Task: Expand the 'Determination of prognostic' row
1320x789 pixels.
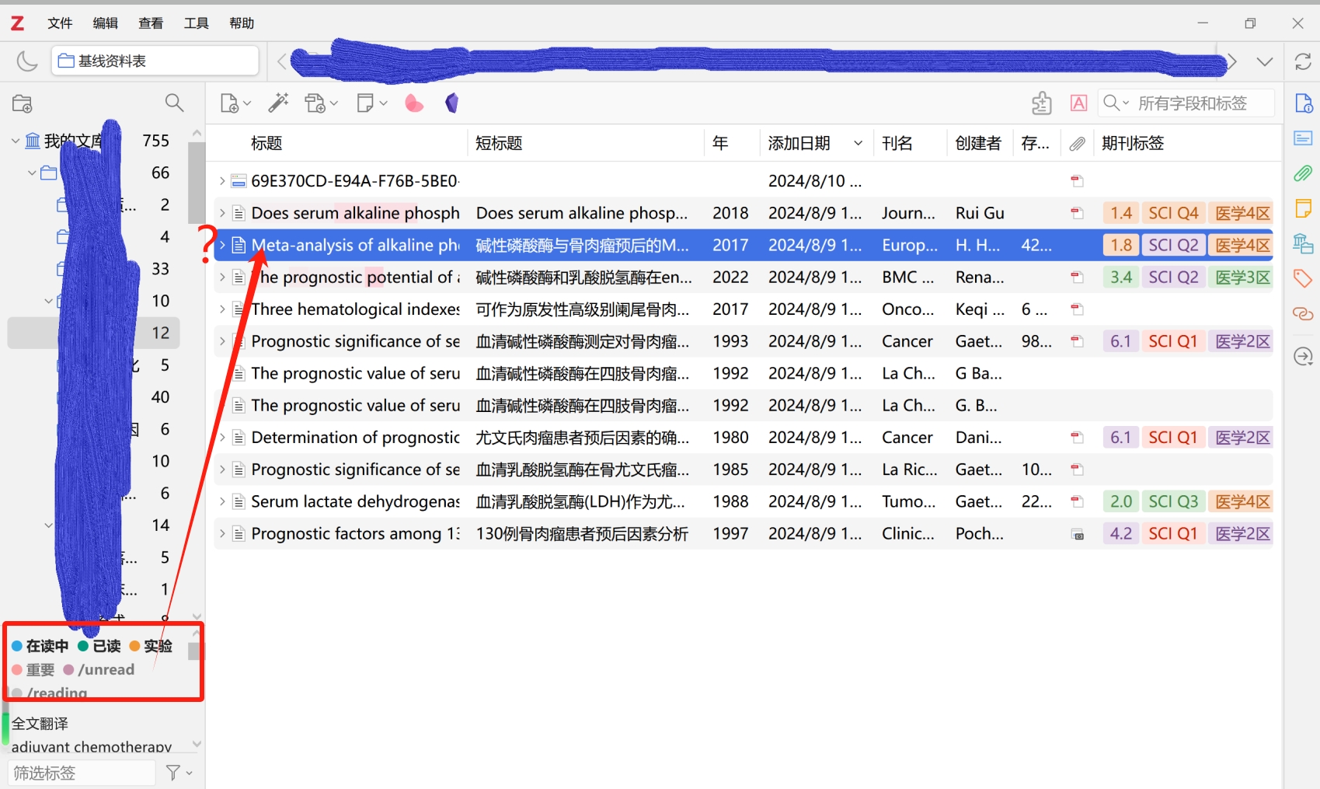Action: pyautogui.click(x=222, y=438)
